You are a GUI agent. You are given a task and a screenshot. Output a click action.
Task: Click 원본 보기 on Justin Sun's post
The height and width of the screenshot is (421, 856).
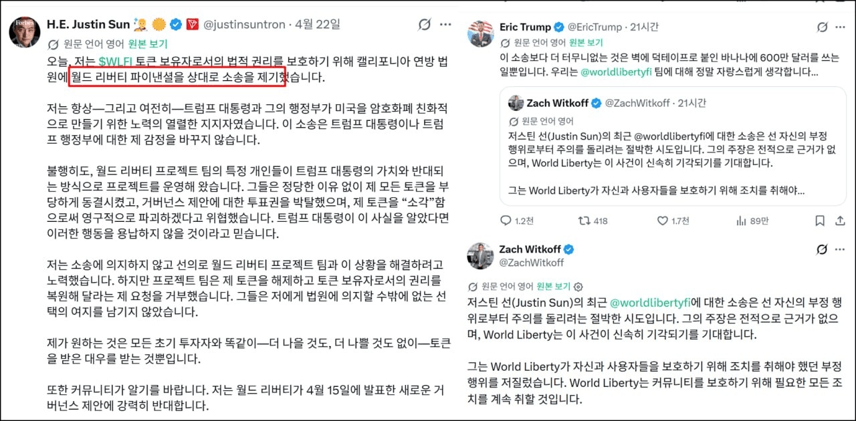pos(148,45)
